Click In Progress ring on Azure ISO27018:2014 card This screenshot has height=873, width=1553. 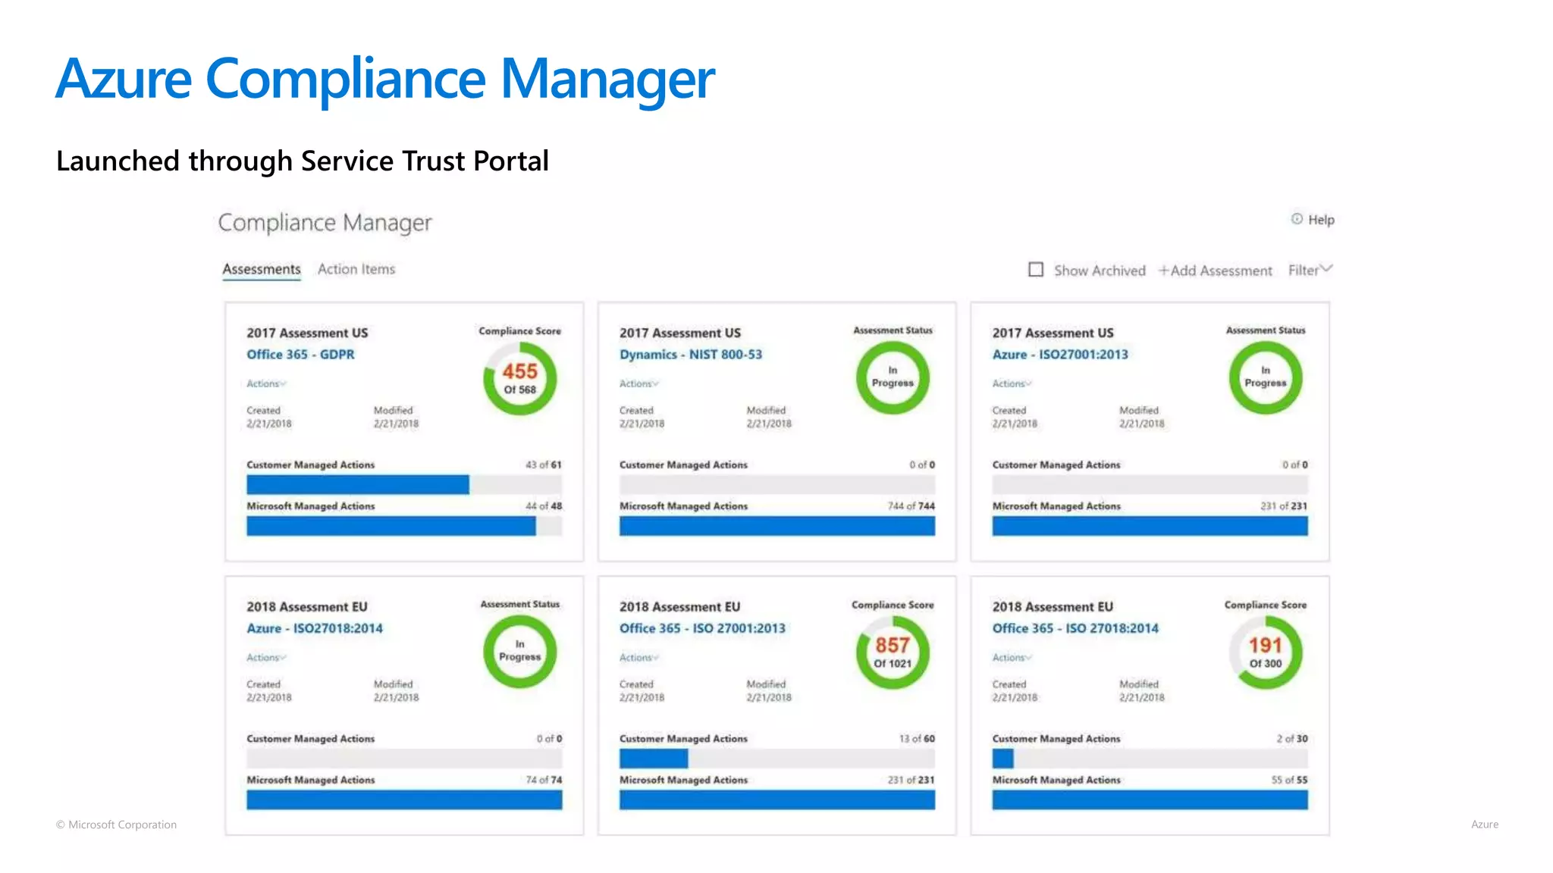click(x=519, y=652)
